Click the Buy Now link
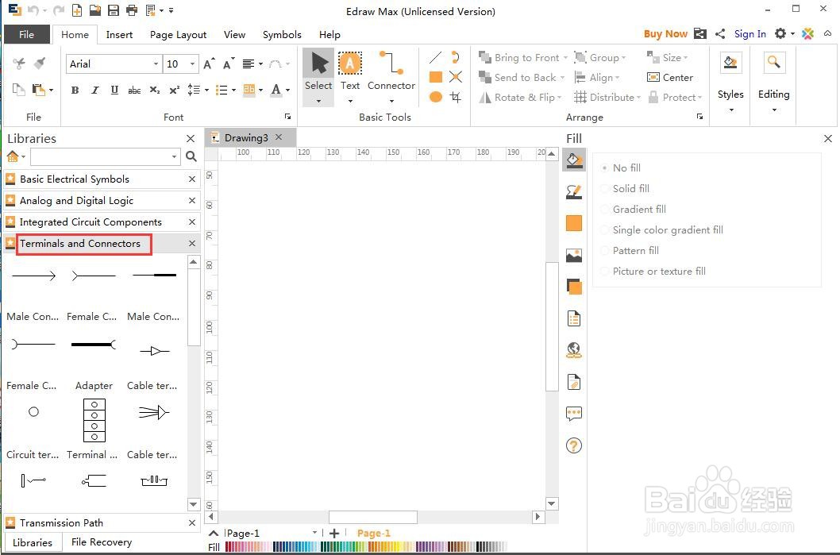840x555 pixels. pyautogui.click(x=665, y=34)
